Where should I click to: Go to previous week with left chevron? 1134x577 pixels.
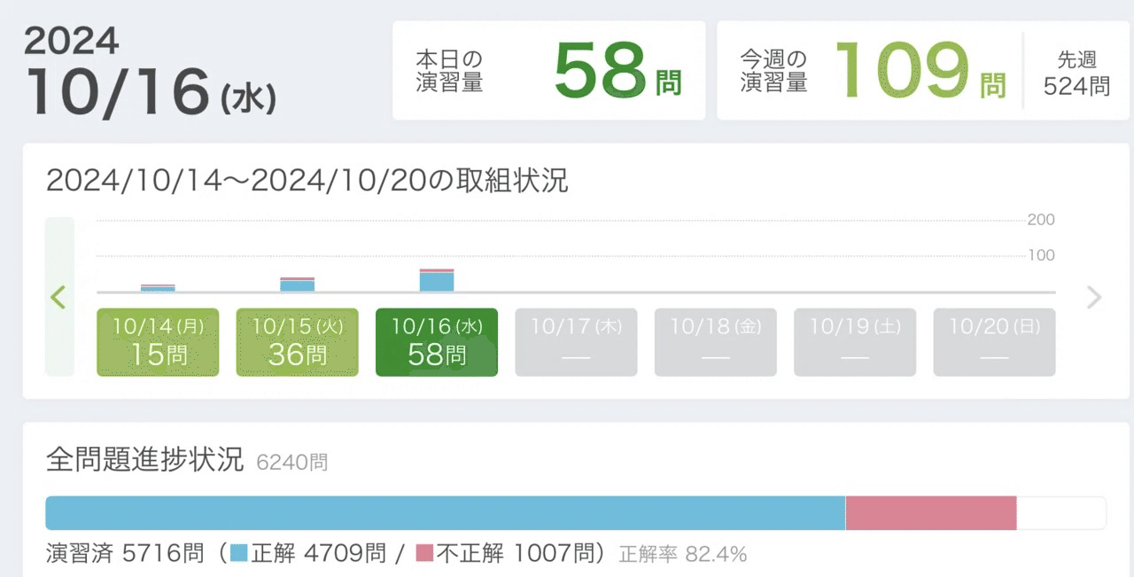click(x=59, y=297)
